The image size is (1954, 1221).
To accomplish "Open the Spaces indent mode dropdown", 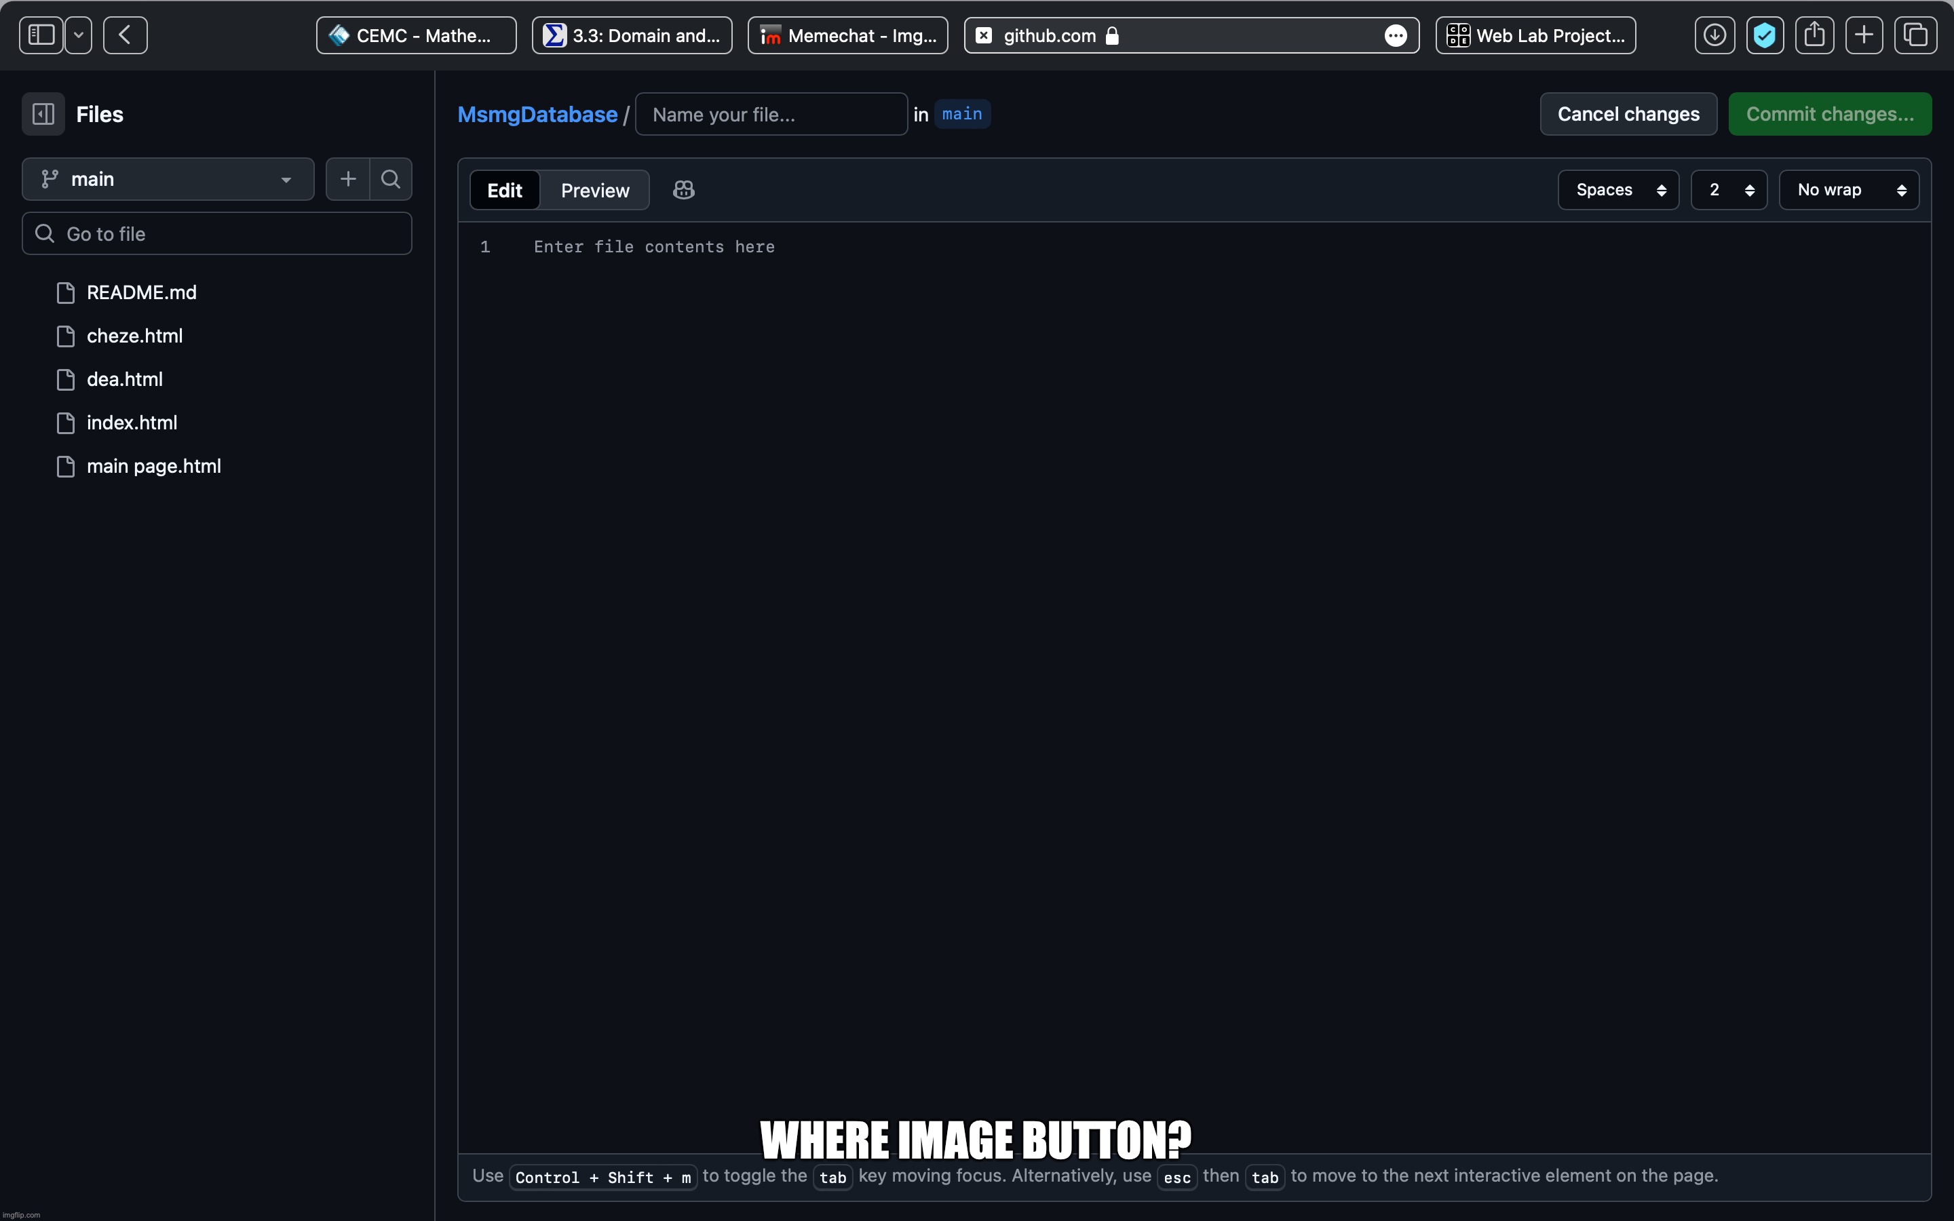I will pos(1618,189).
